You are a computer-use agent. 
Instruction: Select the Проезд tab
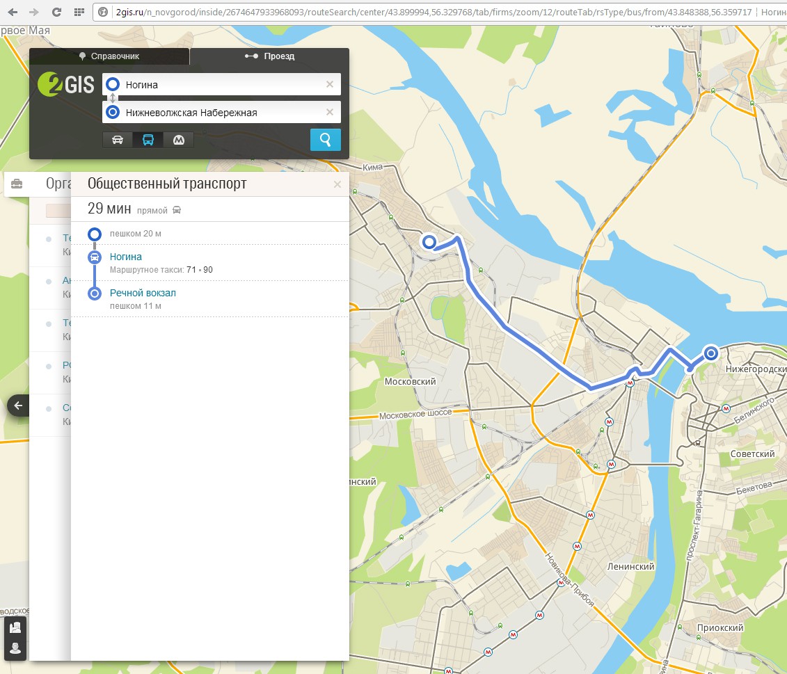coord(269,56)
